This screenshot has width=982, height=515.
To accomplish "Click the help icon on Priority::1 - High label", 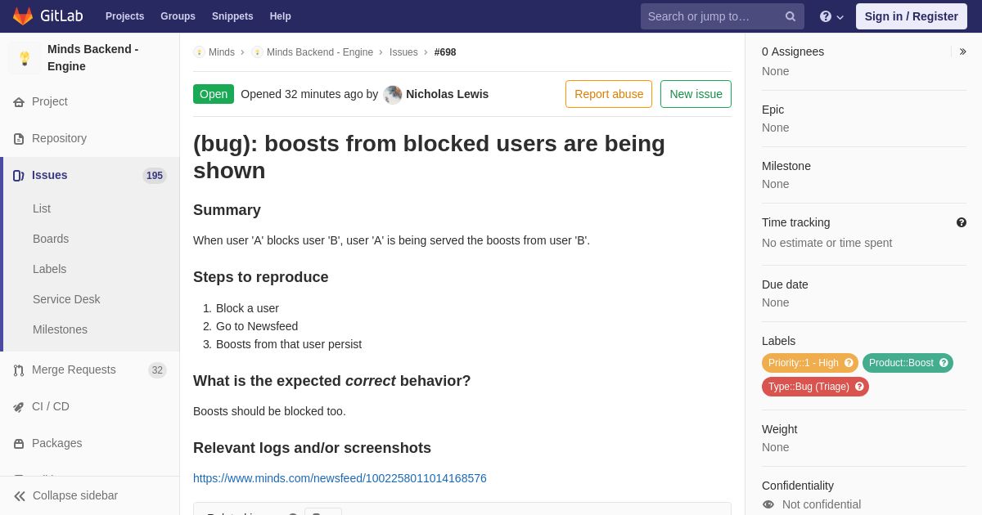I will [x=849, y=363].
